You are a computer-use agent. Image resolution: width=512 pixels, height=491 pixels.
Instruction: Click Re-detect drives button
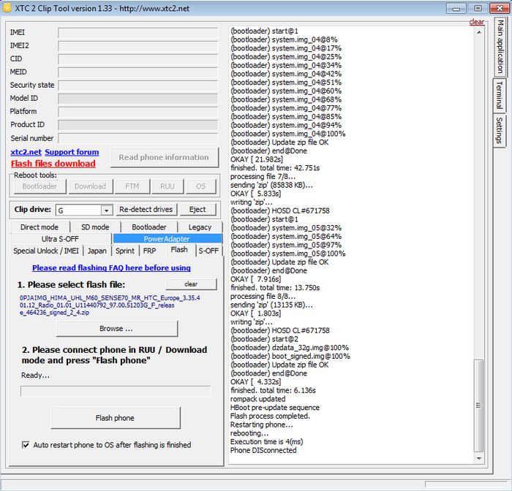146,210
